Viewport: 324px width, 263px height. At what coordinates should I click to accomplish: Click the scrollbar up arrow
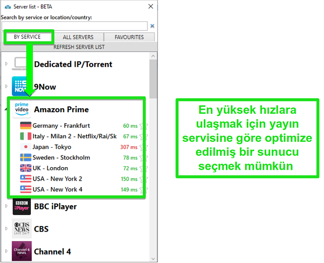coord(153,56)
